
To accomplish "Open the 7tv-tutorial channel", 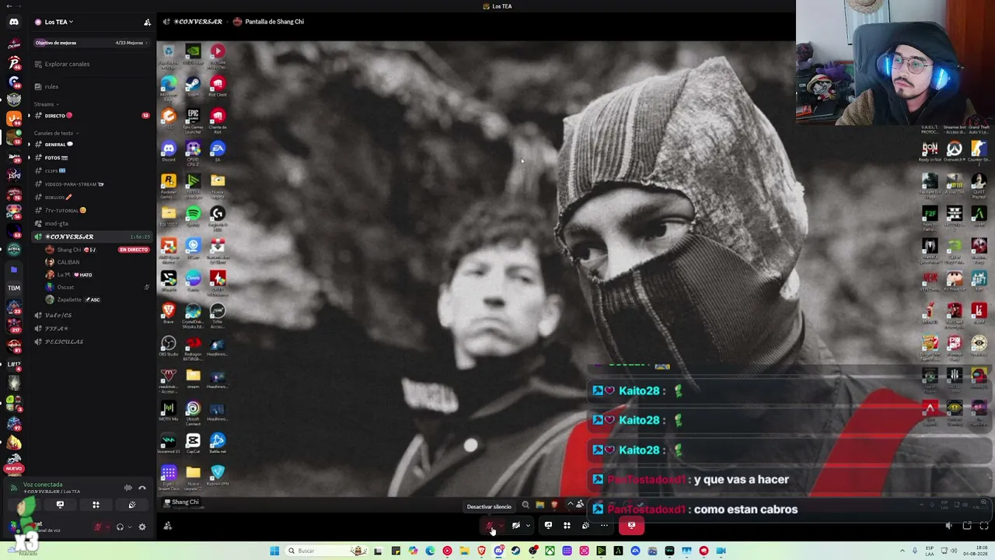I will coord(91,211).
